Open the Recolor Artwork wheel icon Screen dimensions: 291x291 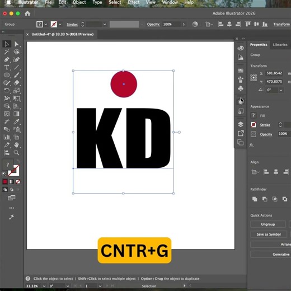click(x=195, y=24)
